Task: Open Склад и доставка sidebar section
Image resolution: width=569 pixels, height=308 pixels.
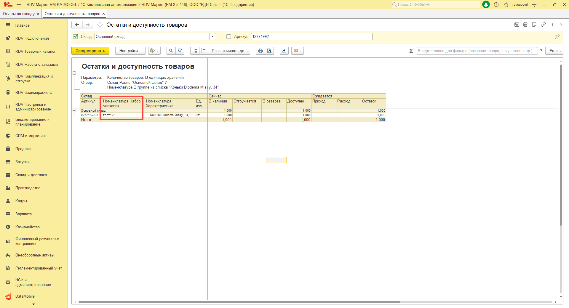Action: coord(31,175)
